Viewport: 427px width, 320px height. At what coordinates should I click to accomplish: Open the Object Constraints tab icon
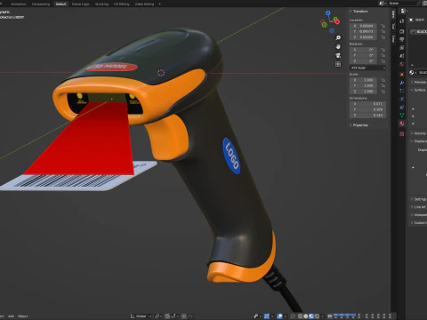[x=402, y=107]
